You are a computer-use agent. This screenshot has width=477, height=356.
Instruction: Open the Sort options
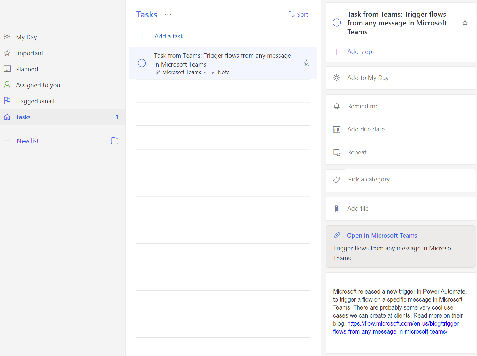click(298, 14)
